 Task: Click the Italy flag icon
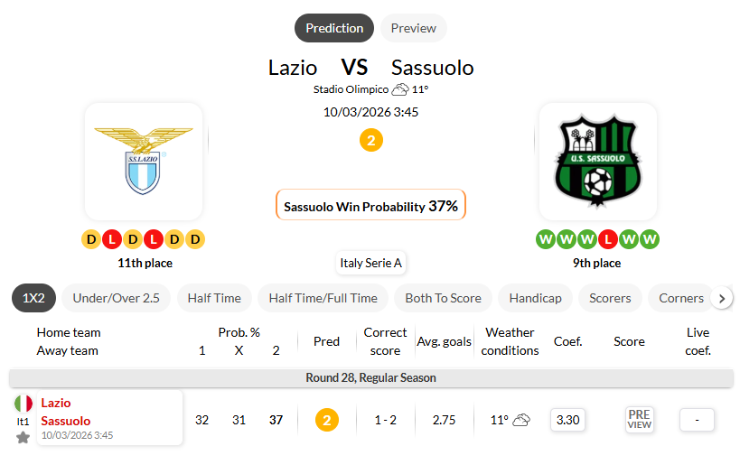[23, 403]
